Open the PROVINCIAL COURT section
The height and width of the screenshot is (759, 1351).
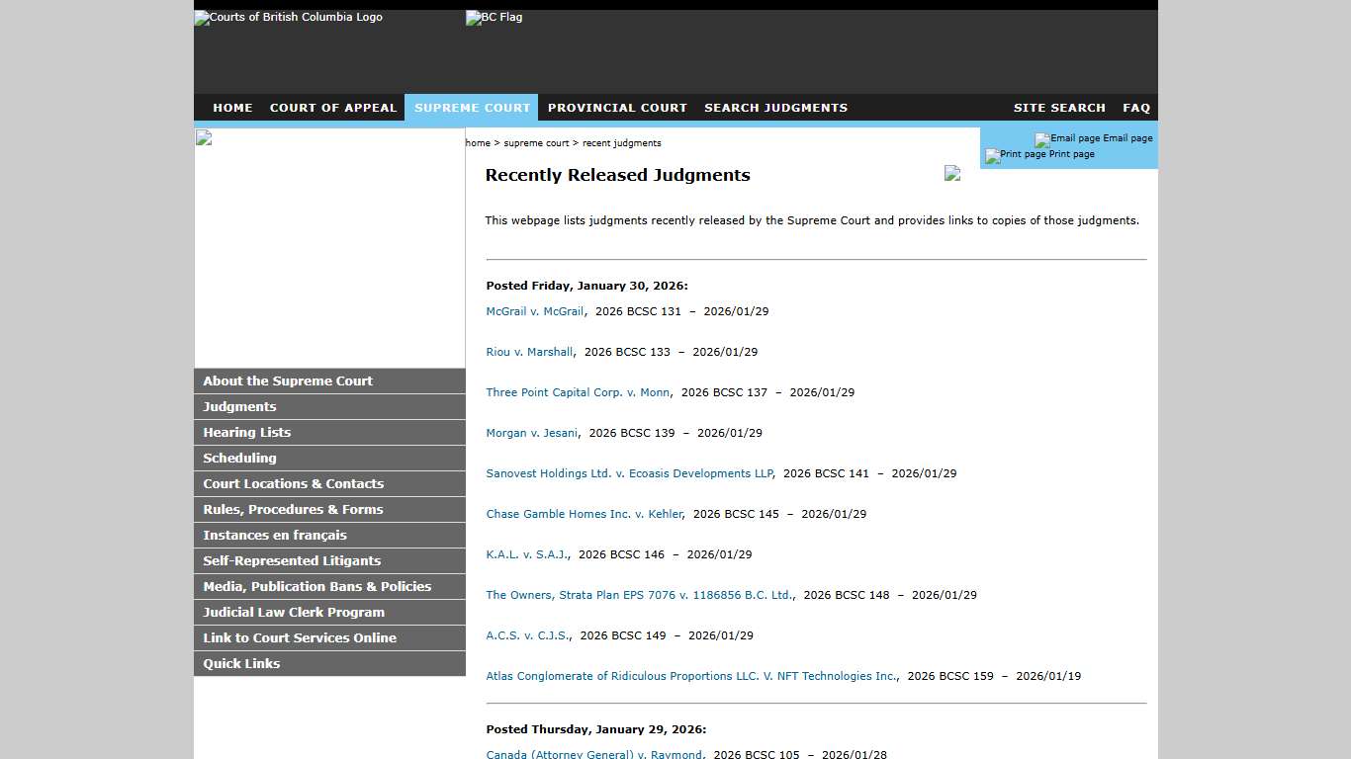(617, 108)
